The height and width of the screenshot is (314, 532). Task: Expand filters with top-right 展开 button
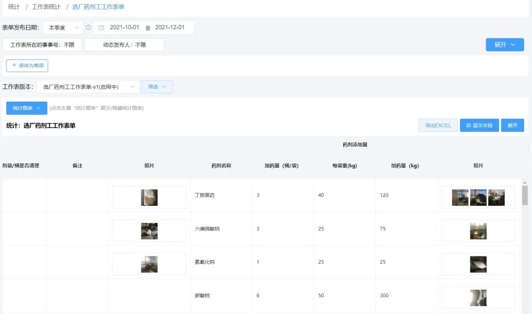tap(504, 45)
